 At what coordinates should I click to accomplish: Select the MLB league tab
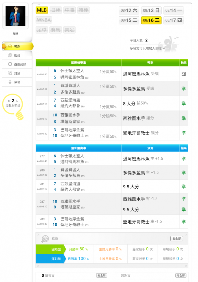42,10
